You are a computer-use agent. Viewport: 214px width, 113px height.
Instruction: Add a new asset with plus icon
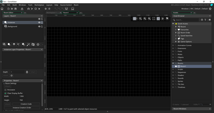point(202,20)
